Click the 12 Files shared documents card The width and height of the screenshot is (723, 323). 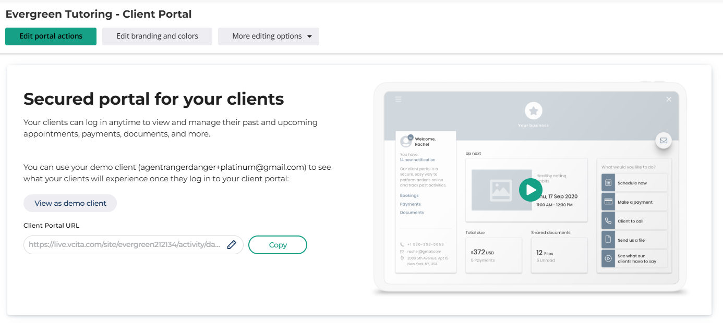click(559, 255)
